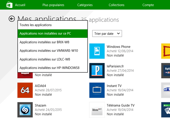Click the leParisien.fr app title
Viewport: 170px width, 120px height.
(x=115, y=66)
